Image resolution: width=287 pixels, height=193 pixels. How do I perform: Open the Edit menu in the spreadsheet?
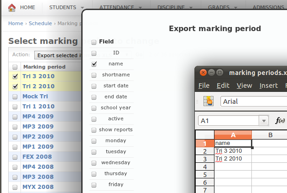tap(223, 86)
